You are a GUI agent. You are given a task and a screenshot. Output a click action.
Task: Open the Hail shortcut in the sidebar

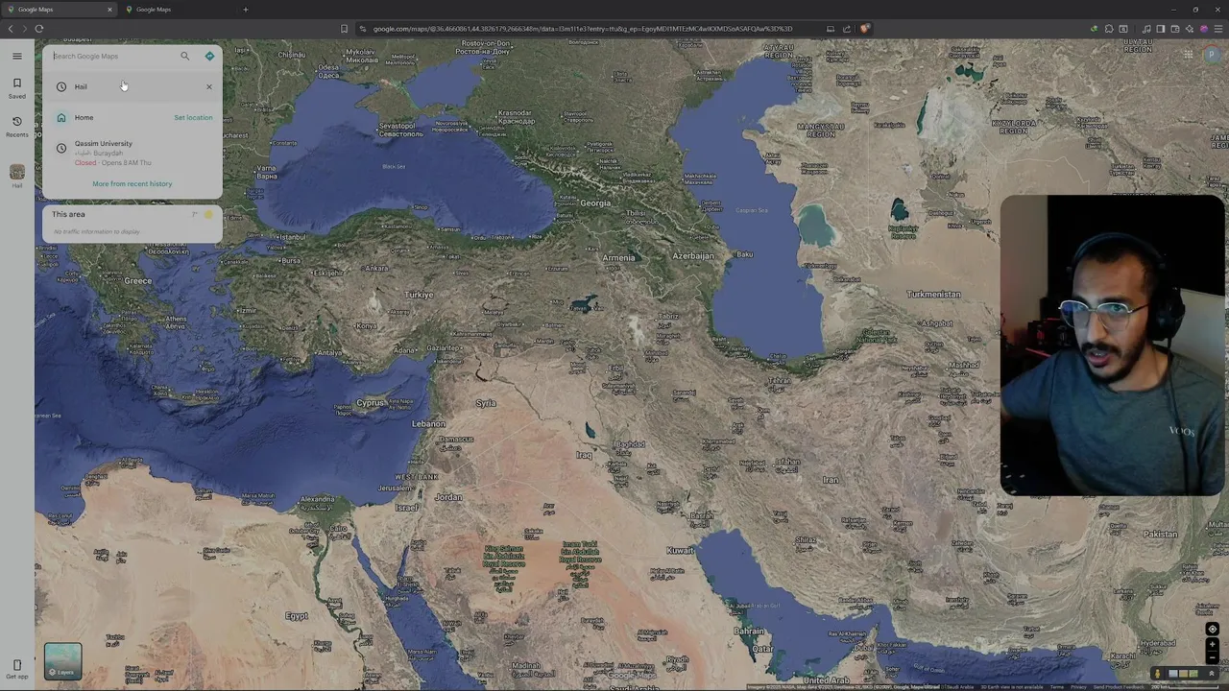[16, 176]
